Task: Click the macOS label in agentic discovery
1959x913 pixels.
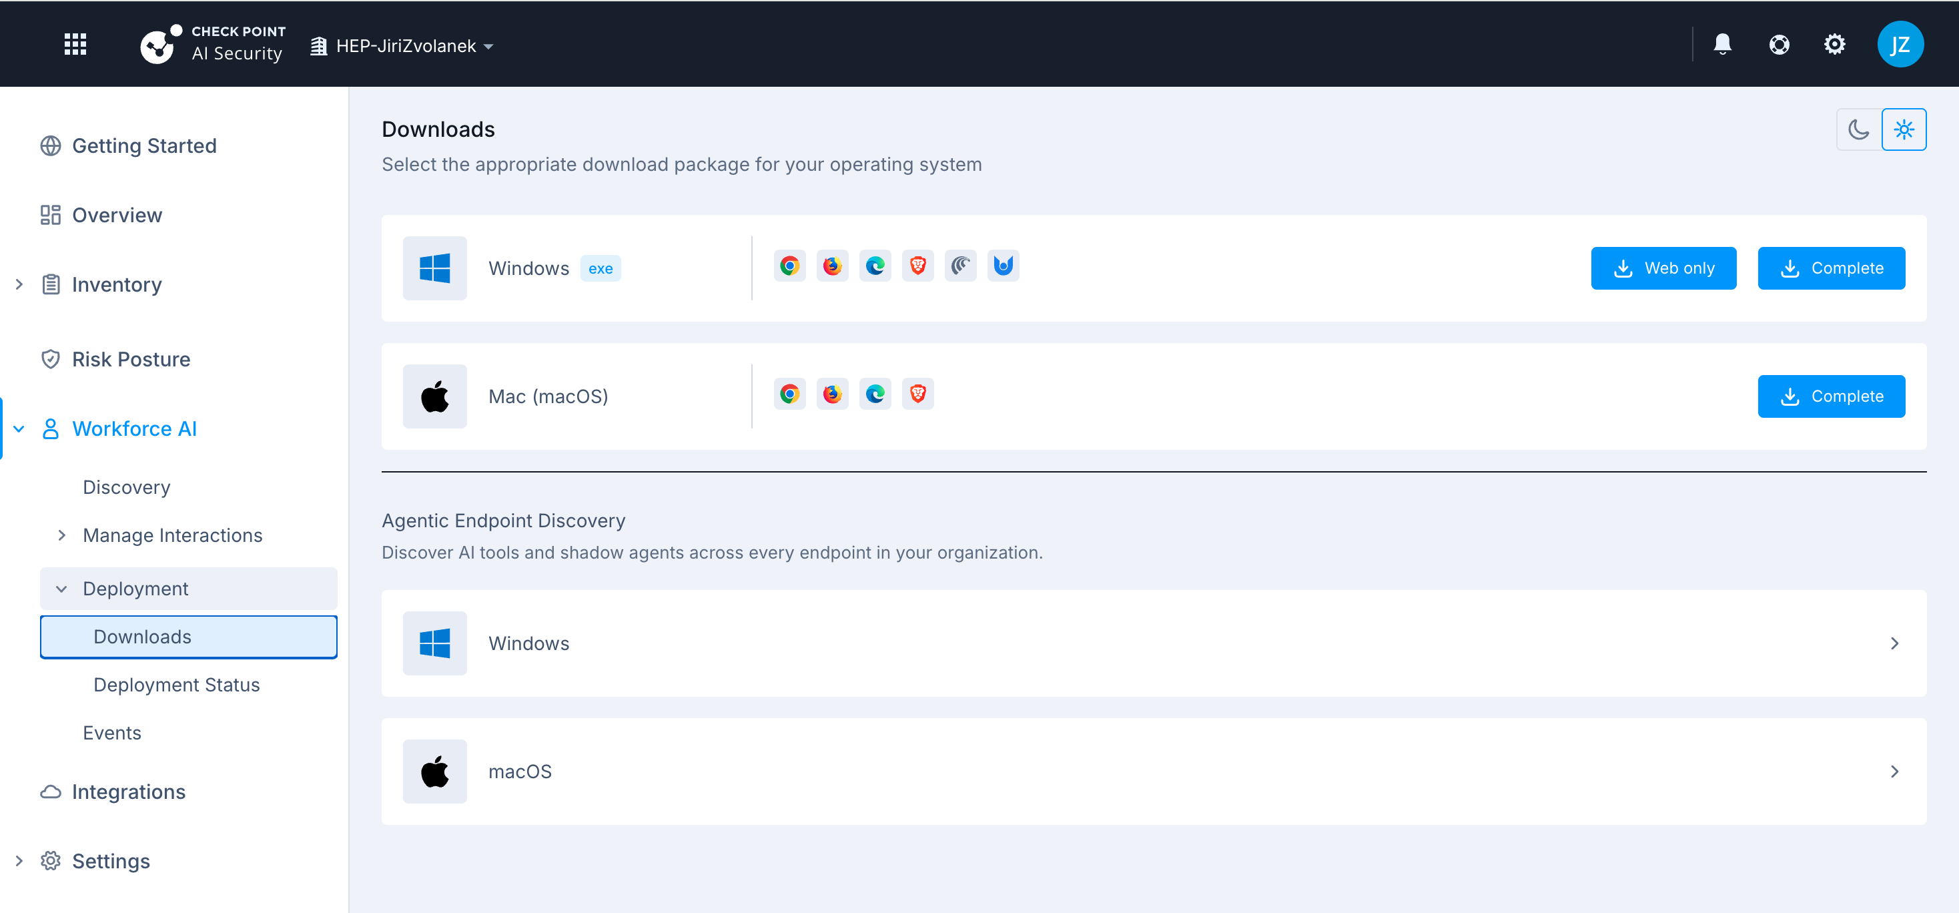Action: [520, 772]
